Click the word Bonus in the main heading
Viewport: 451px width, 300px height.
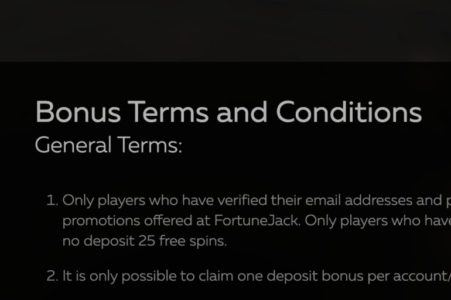(x=77, y=112)
